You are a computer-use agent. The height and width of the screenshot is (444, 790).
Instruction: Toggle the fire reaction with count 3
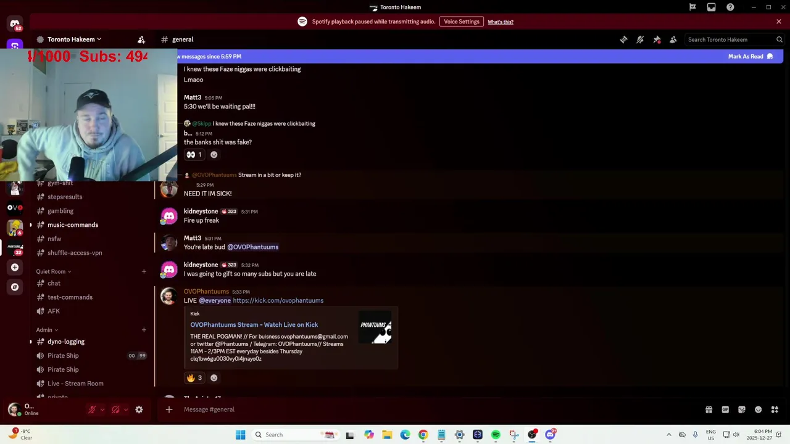194,378
